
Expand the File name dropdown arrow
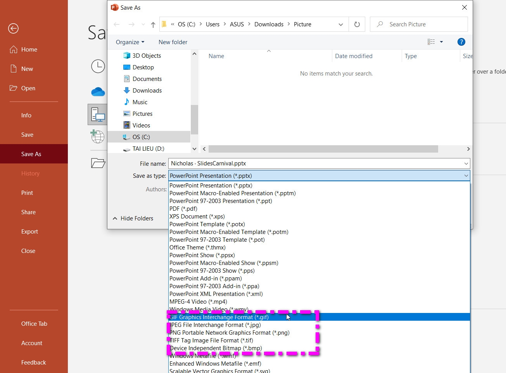466,163
